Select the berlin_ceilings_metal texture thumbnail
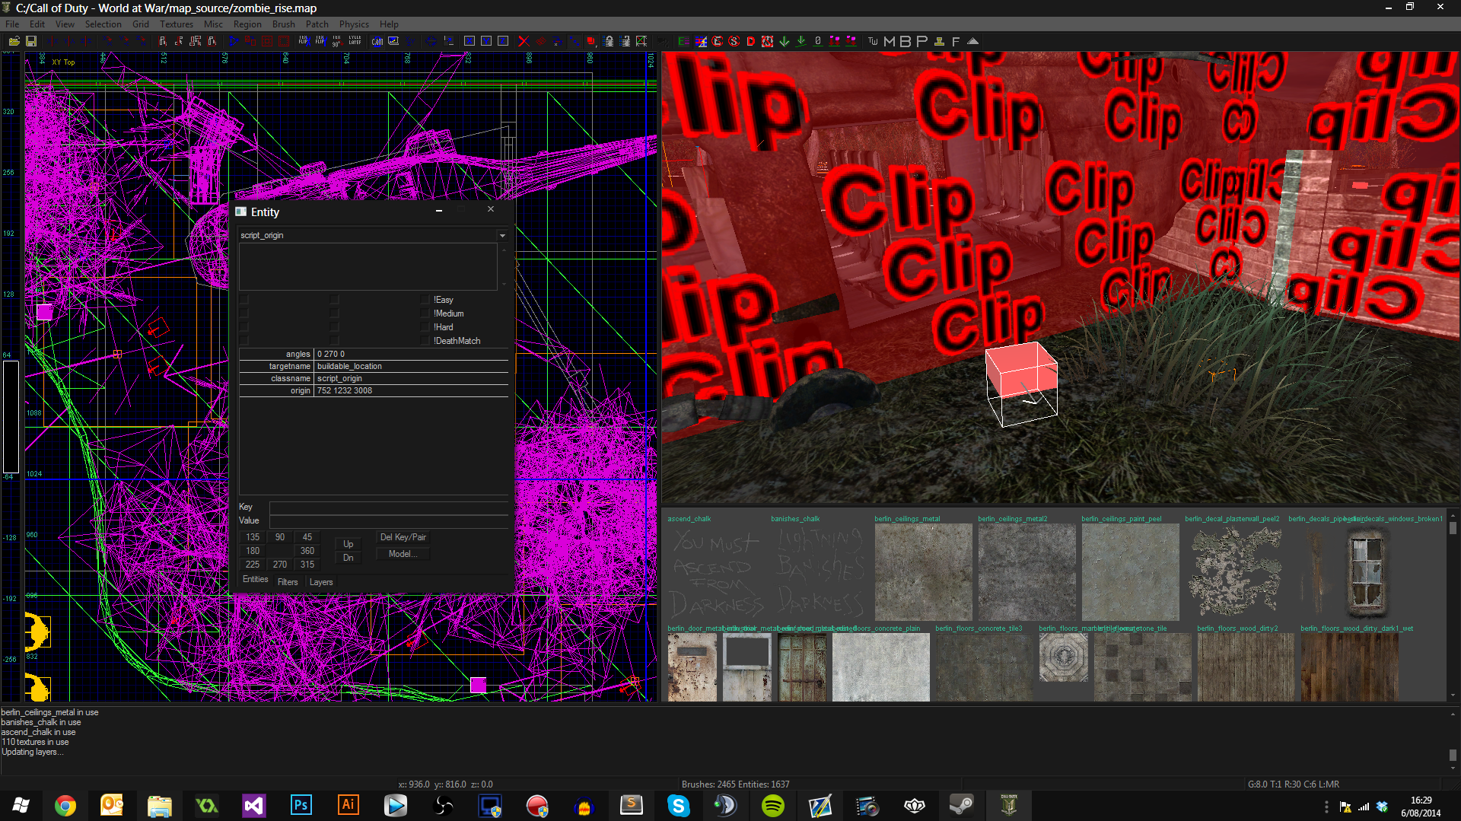 coord(924,572)
